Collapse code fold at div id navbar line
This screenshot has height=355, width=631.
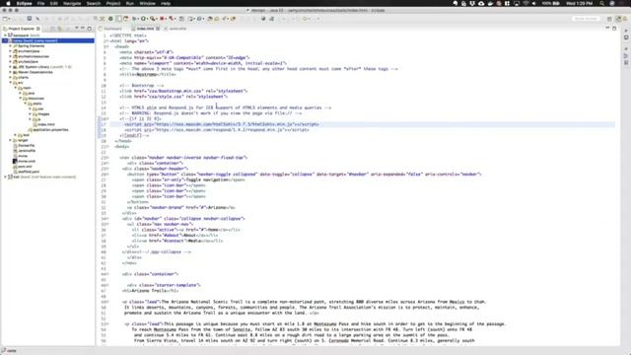click(107, 219)
